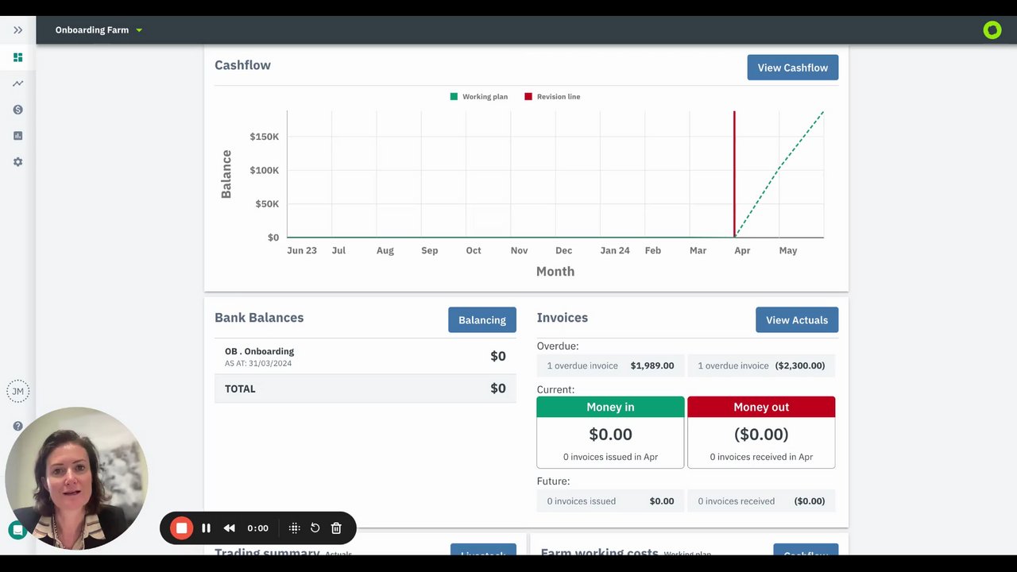
Task: Open the Onboarding Farm farm selector
Action: coord(99,30)
